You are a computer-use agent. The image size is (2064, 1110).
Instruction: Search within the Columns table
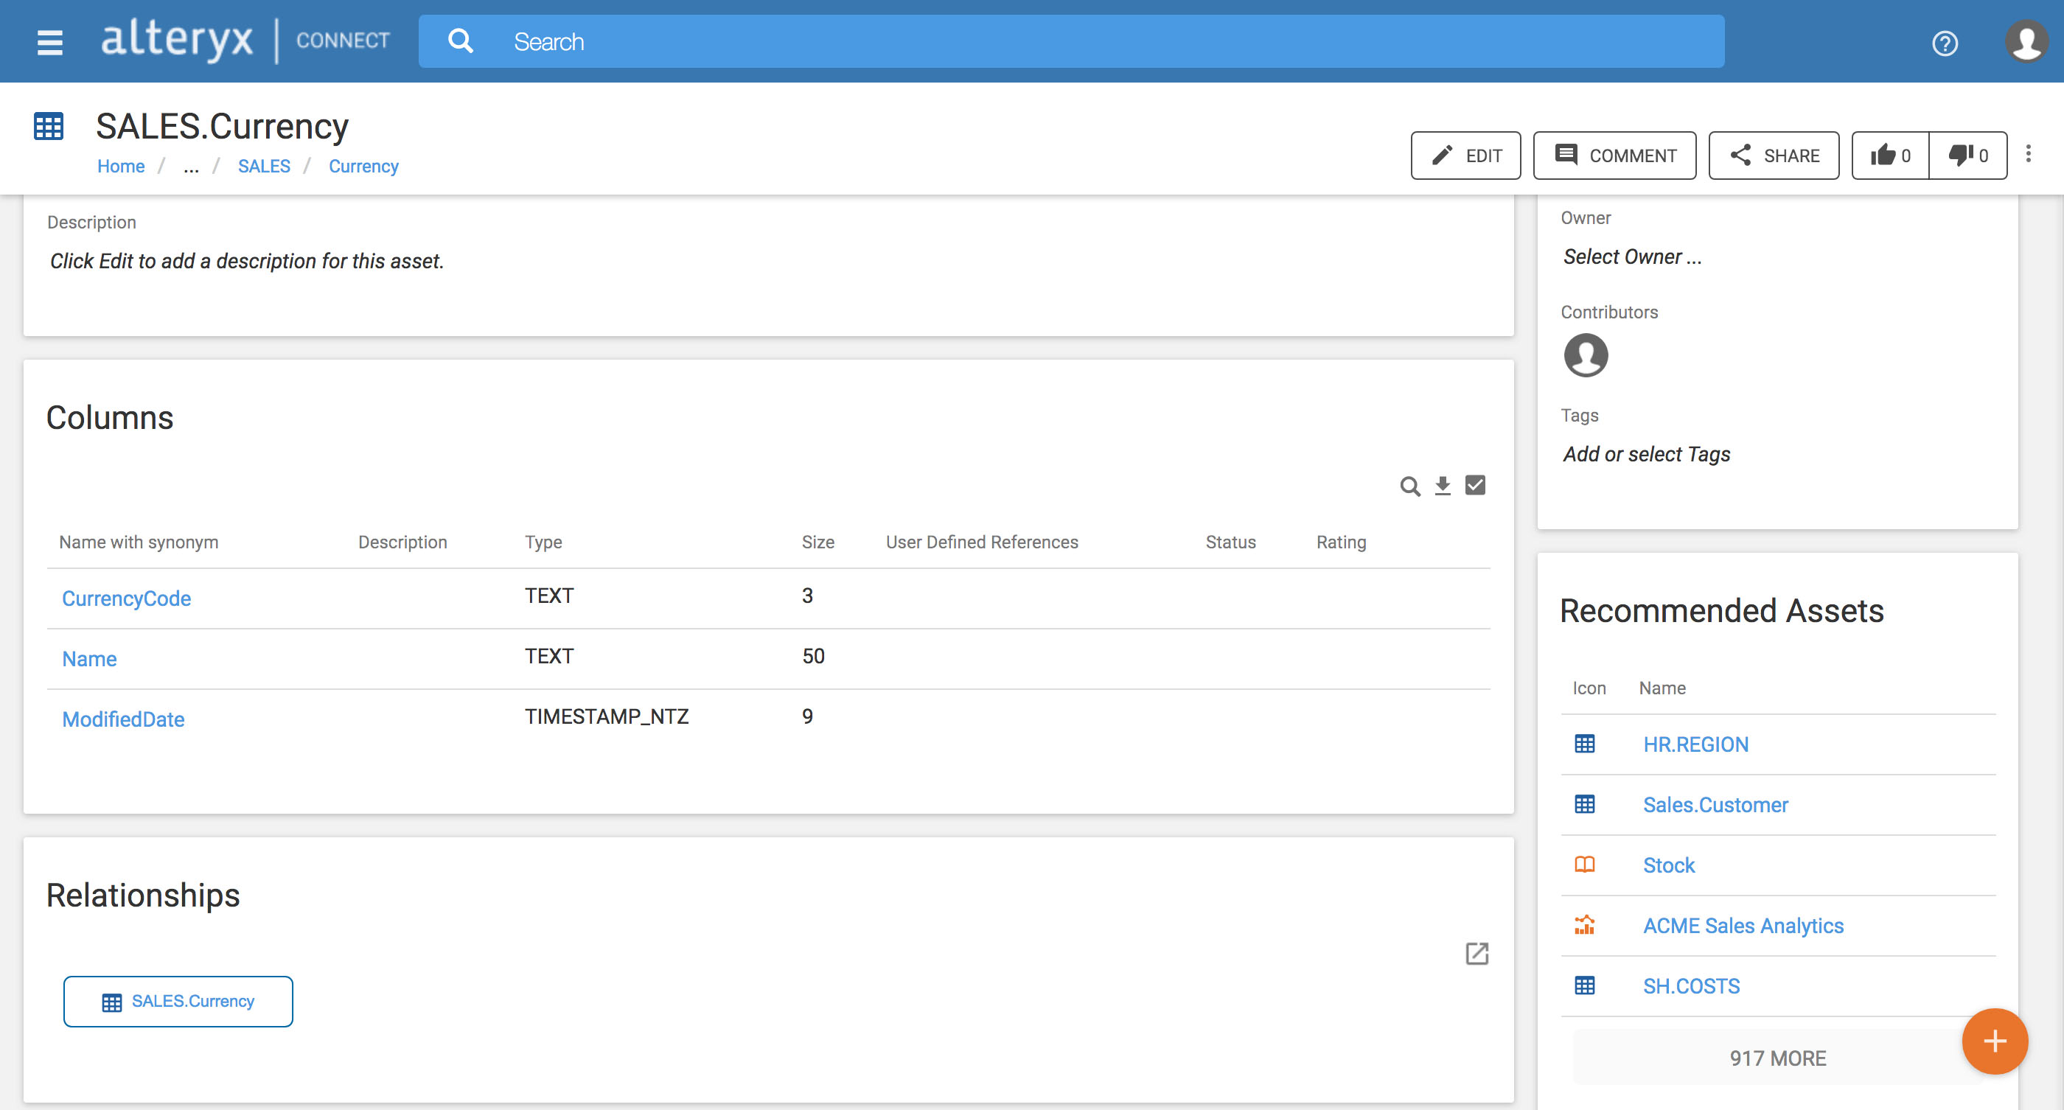coord(1410,486)
